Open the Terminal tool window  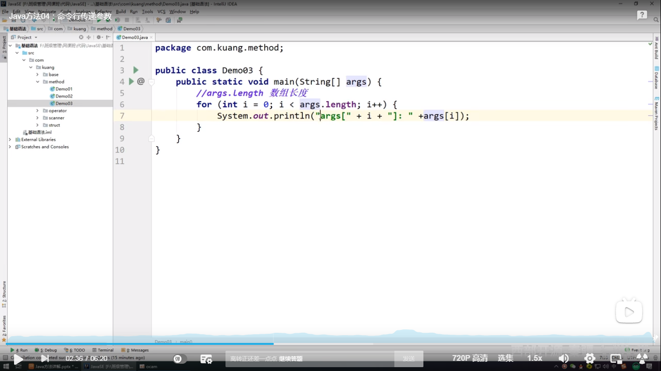click(103, 350)
